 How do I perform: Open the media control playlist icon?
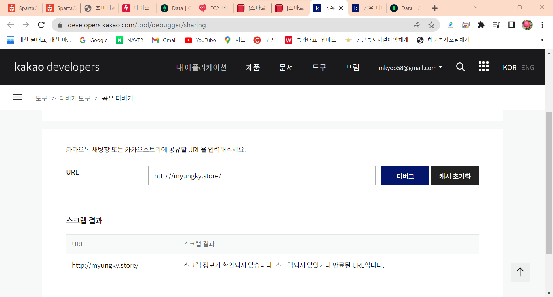click(x=496, y=25)
